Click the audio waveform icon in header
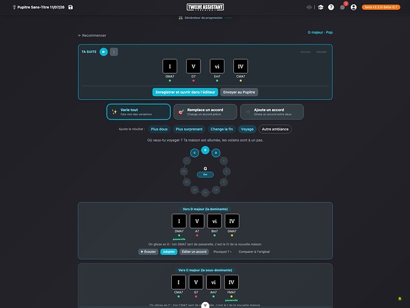 coord(309,7)
